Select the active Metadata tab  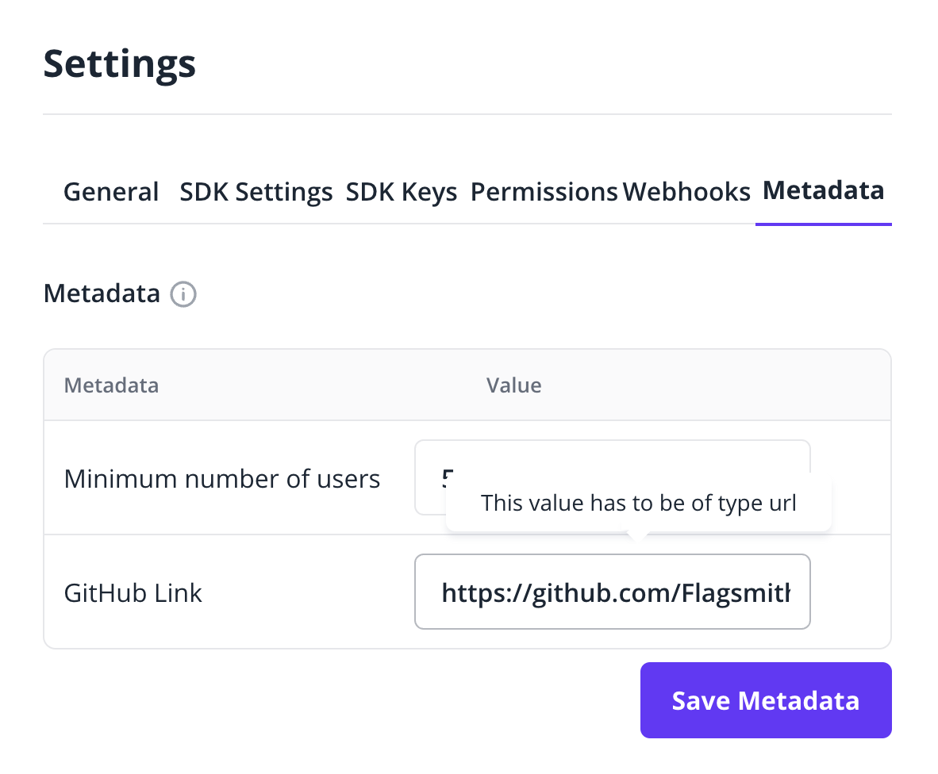pyautogui.click(x=823, y=190)
